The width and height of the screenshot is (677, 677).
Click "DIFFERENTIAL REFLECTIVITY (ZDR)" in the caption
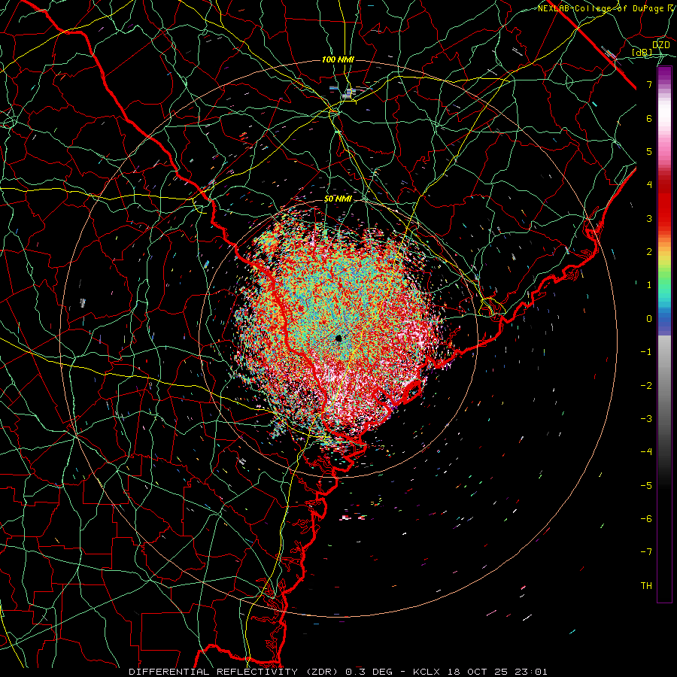(x=235, y=672)
